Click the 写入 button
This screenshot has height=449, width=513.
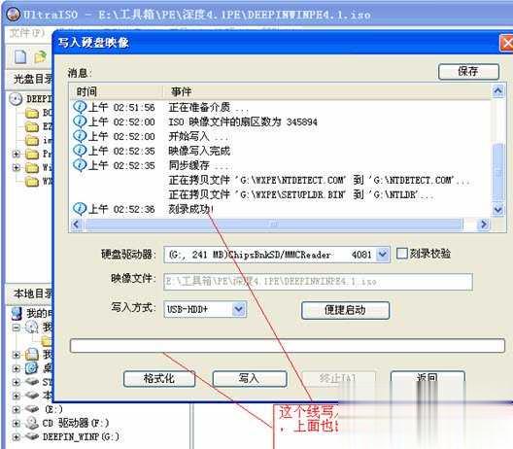coord(250,379)
